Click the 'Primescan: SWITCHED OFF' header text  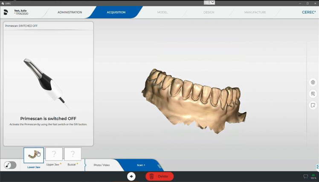(21, 26)
